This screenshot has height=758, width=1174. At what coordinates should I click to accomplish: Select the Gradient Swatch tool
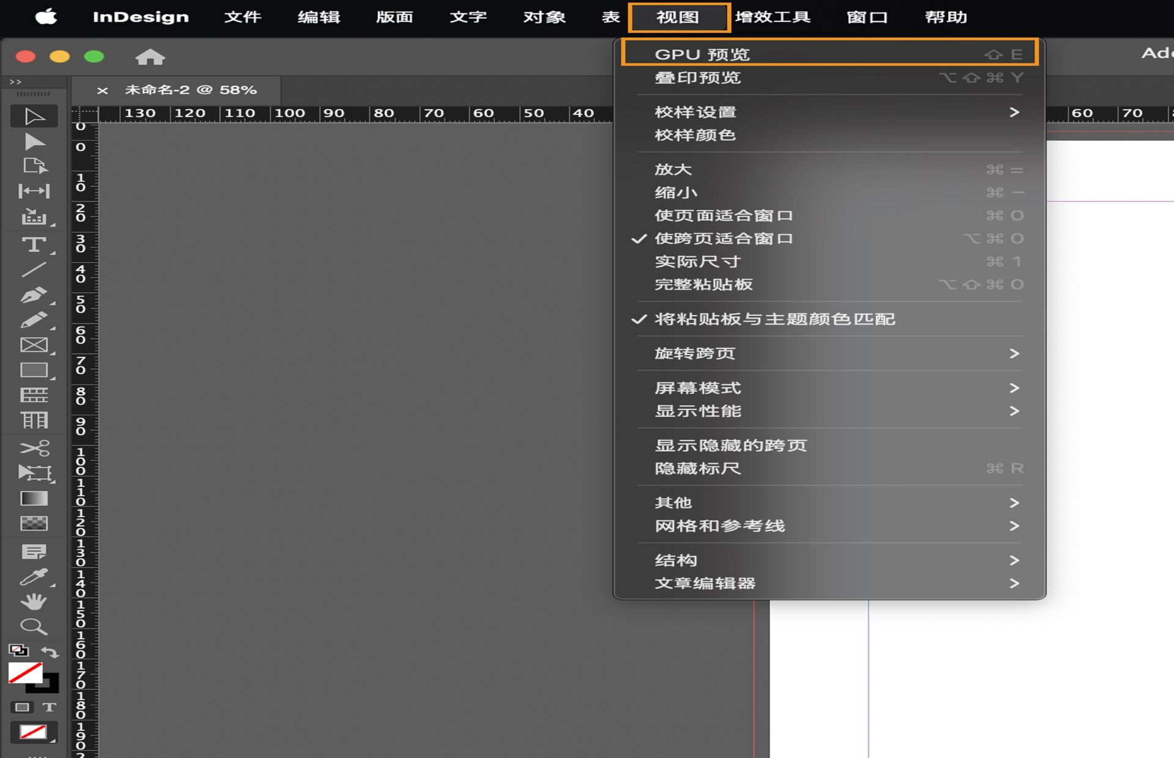point(35,498)
